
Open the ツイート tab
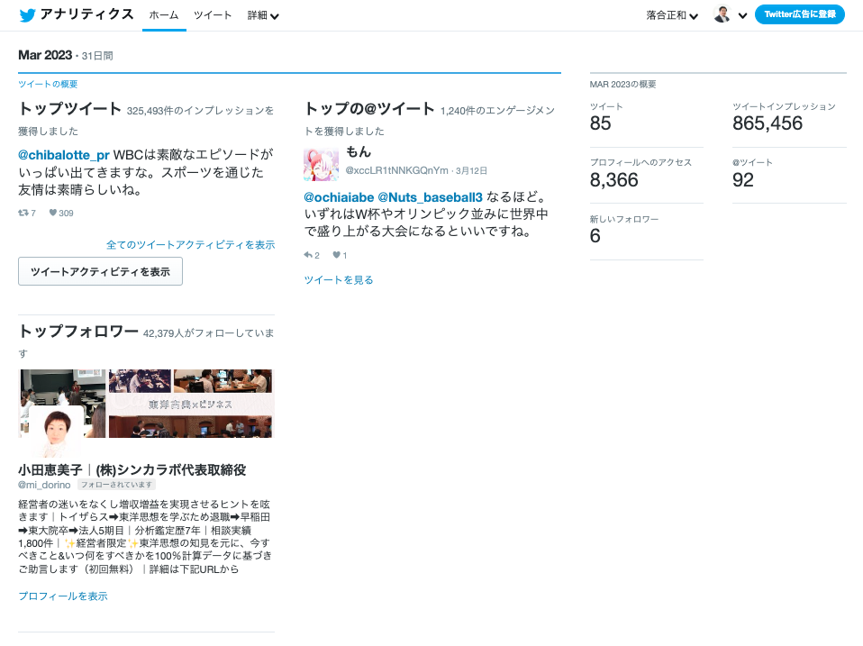[x=213, y=15]
